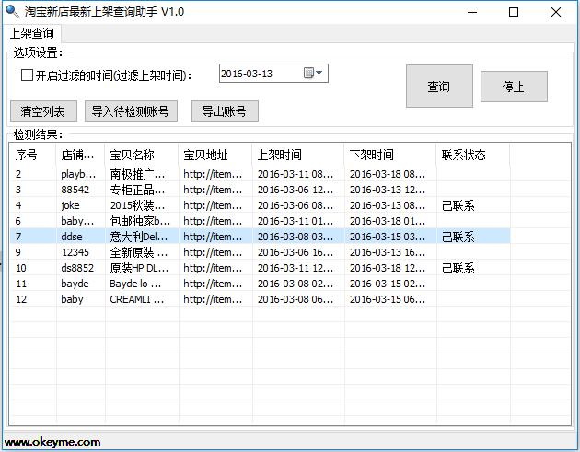Clear the list with 清空列表
Viewport: 580px width, 452px height.
[x=43, y=111]
